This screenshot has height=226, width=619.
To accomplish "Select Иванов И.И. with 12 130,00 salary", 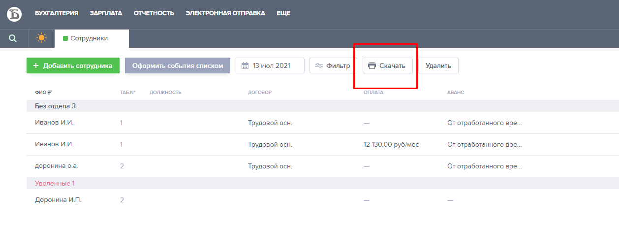I will coord(54,144).
